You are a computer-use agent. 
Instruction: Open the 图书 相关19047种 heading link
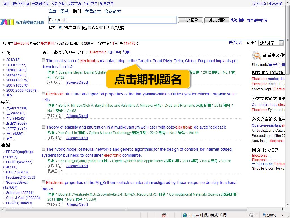pos(268,73)
